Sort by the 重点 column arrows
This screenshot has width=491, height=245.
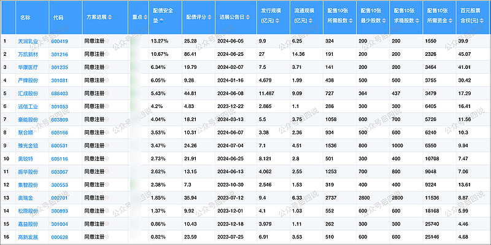[145, 17]
